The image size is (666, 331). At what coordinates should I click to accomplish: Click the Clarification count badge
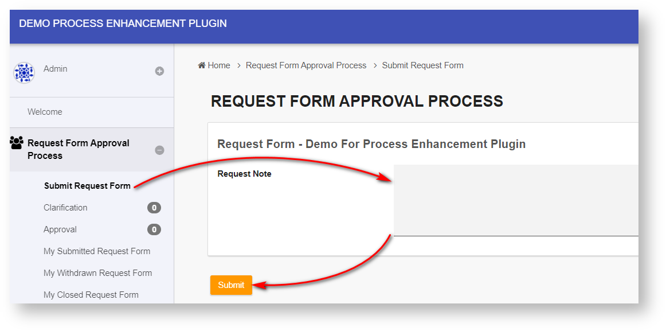coord(154,208)
